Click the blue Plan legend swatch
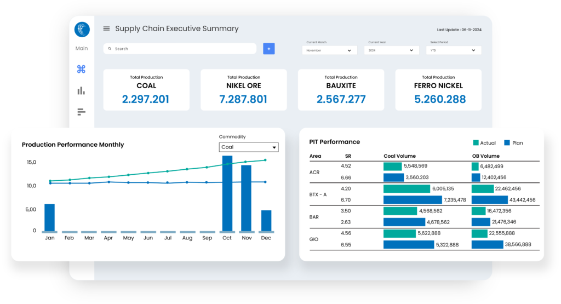The width and height of the screenshot is (561, 304). point(507,143)
